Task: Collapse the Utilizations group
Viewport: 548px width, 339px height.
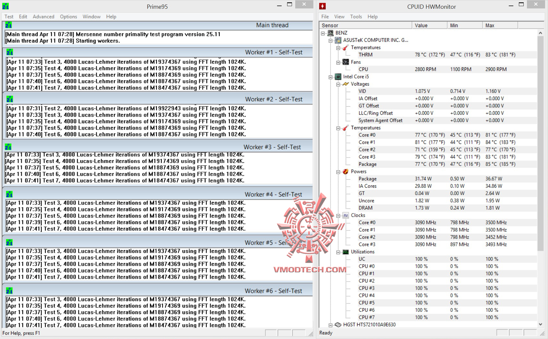Action: pos(338,252)
